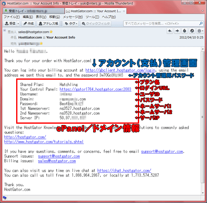Click the Support issues support@hostgator.com link
207x203 pixels.
click(59, 156)
